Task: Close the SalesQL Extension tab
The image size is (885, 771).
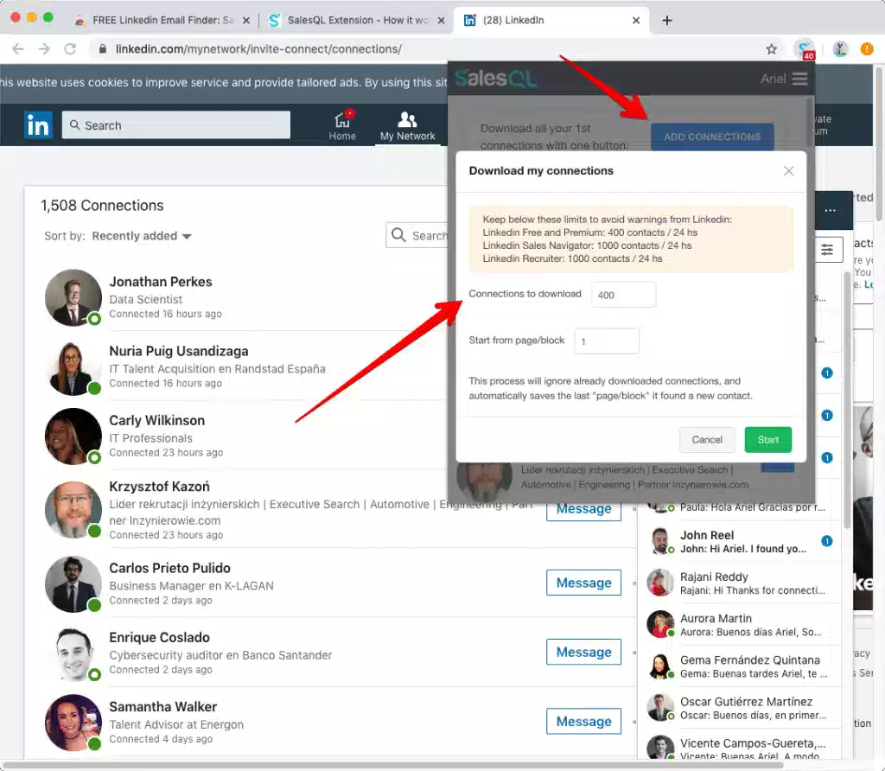Action: pos(441,21)
